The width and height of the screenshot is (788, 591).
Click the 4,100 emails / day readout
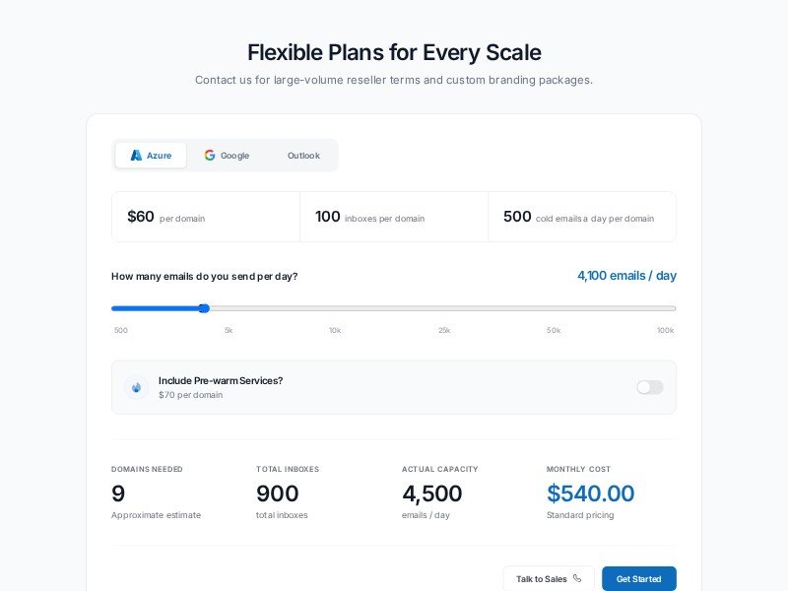tap(626, 276)
